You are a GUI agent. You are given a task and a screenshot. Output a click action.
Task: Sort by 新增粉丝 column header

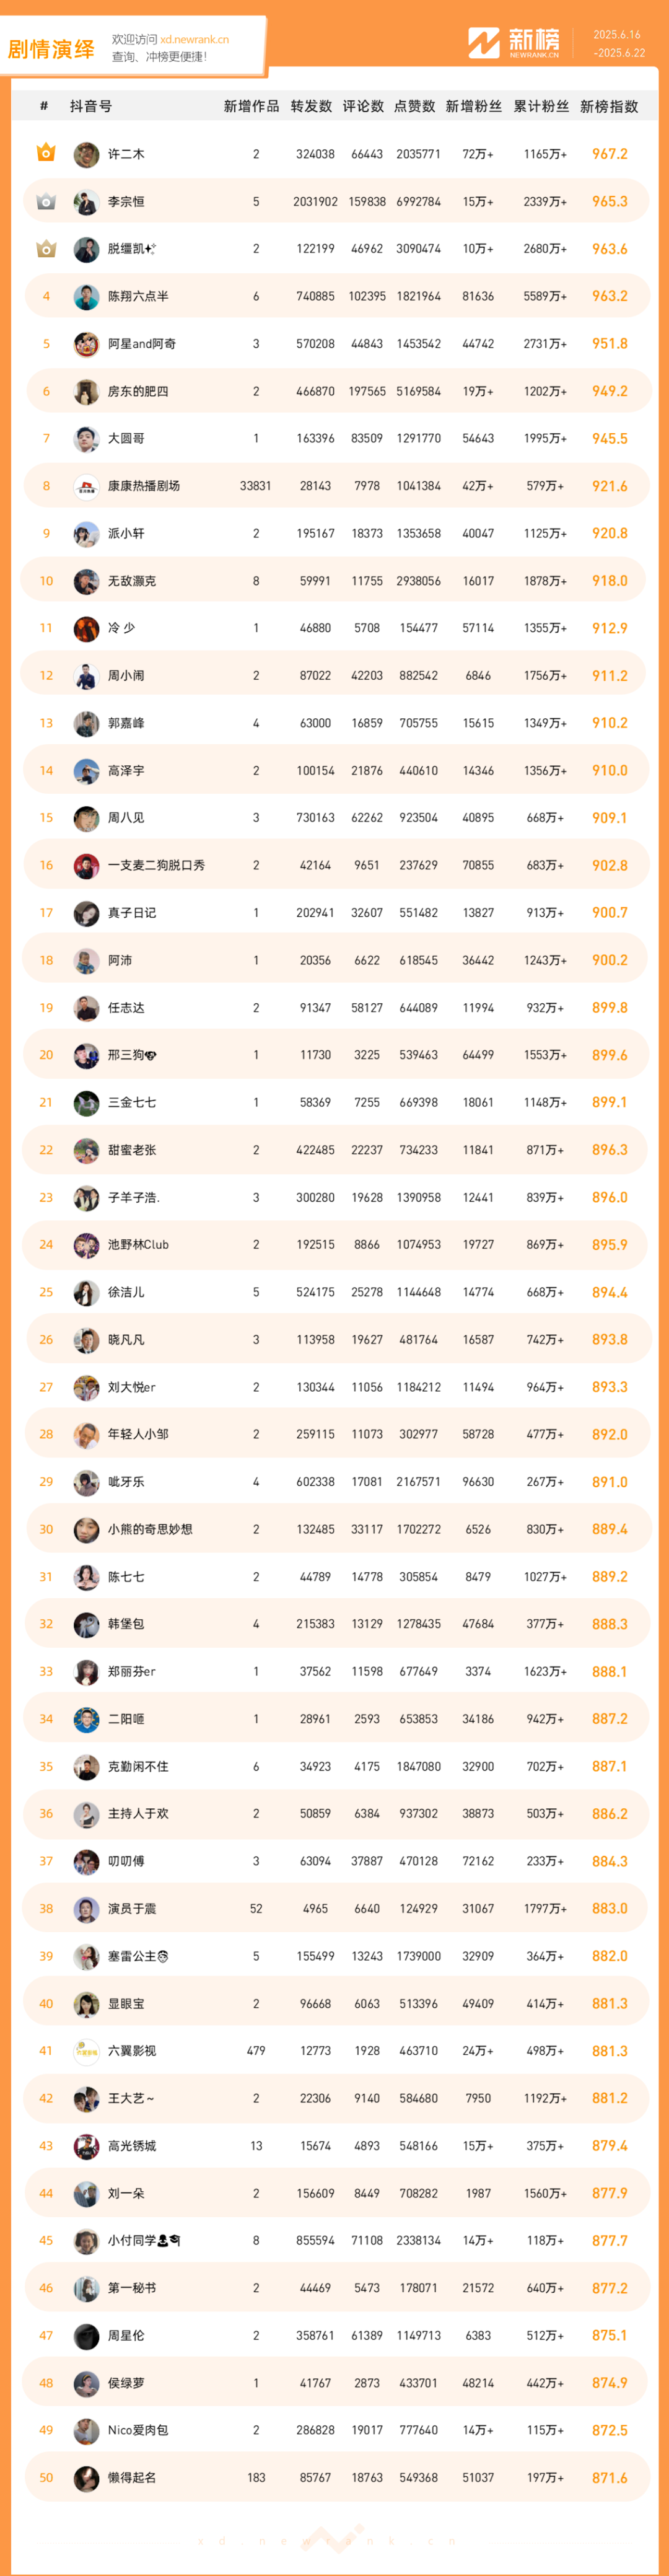474,106
